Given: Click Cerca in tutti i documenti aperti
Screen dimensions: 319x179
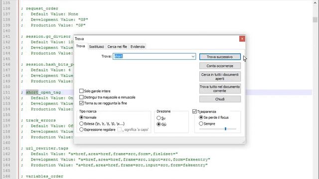Looking at the screenshot, I should tap(220, 77).
